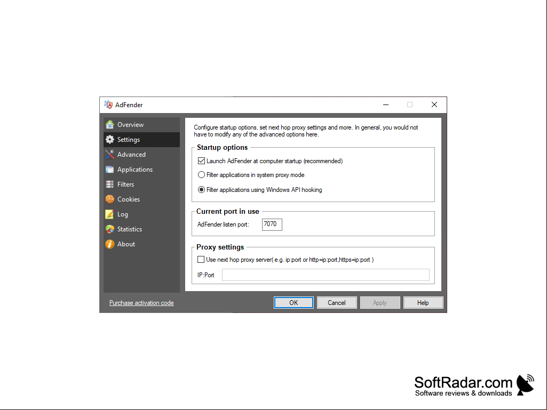Click the IP:Port input field
This screenshot has height=410, width=547.
tap(326, 275)
